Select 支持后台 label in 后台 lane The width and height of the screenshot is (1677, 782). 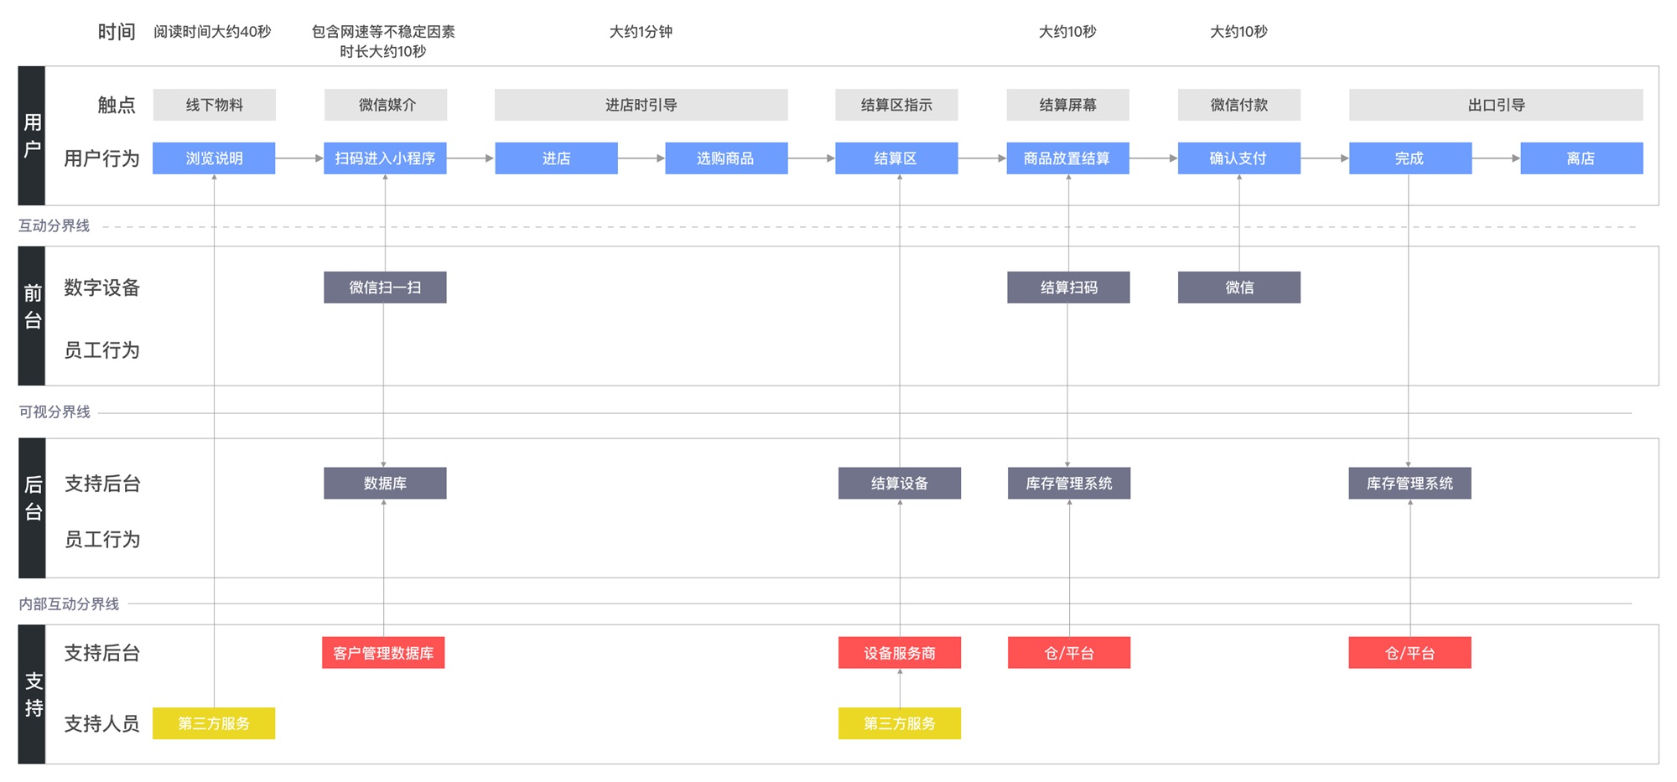click(101, 484)
